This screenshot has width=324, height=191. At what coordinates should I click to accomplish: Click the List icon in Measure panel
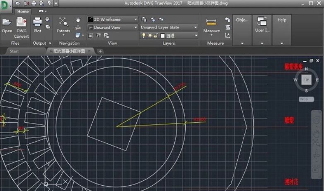tap(228, 27)
